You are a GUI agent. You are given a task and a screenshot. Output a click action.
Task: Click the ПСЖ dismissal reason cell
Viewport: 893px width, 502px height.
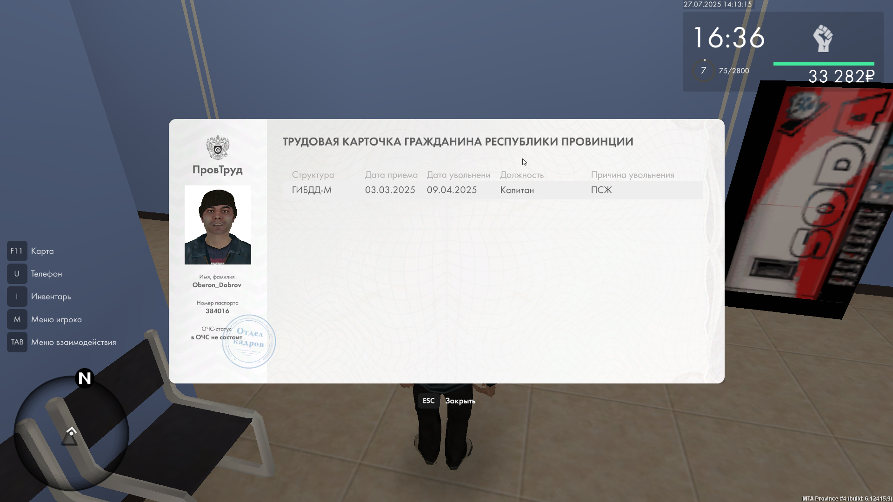601,190
